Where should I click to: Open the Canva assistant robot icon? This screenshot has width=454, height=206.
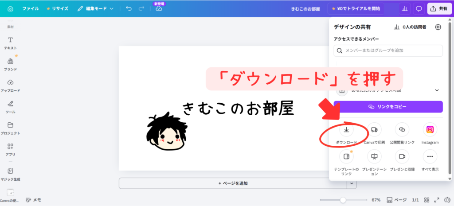[447, 200]
